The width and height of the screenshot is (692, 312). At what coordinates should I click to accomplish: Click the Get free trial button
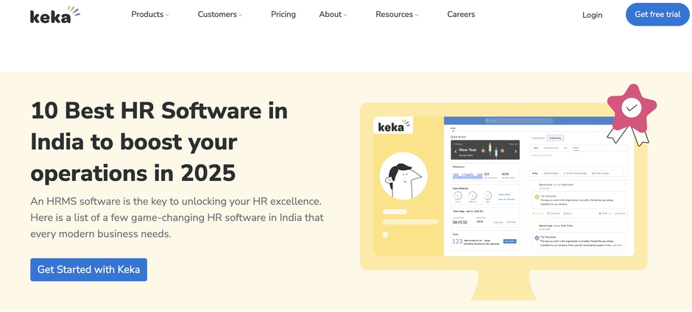[657, 14]
